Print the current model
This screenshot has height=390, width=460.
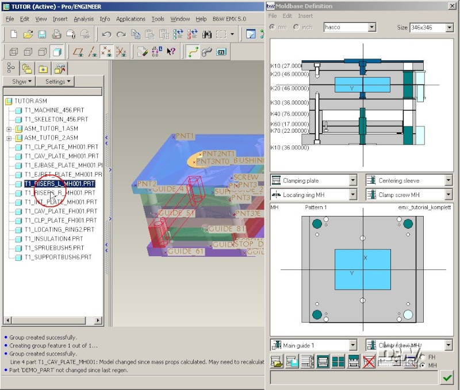point(56,34)
